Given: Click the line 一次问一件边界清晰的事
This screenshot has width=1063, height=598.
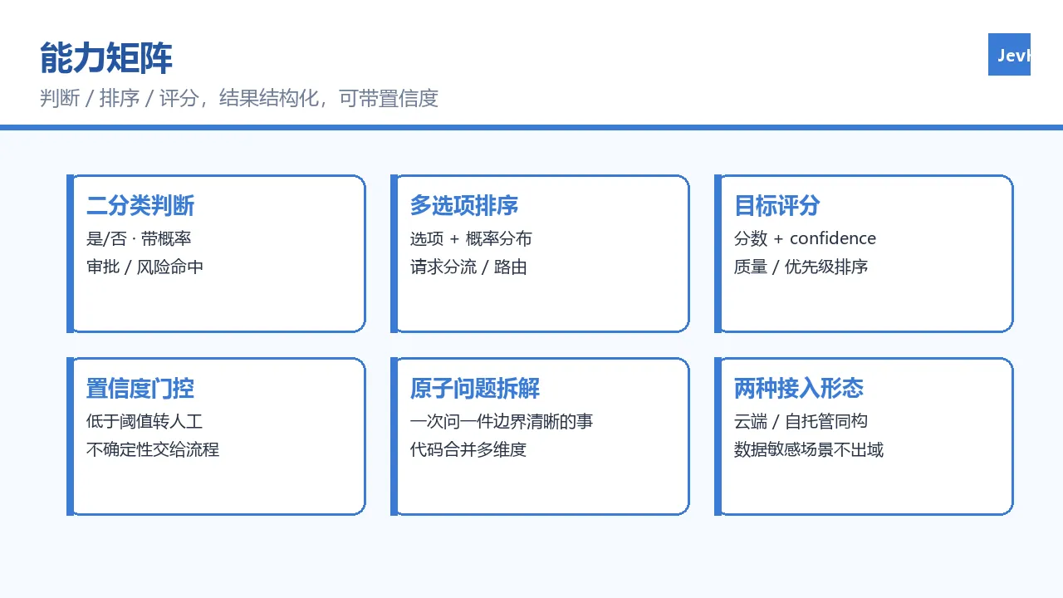Looking at the screenshot, I should 502,421.
